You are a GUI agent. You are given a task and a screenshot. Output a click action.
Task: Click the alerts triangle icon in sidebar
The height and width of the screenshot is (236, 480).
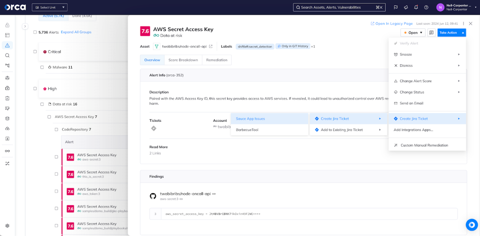point(7,46)
